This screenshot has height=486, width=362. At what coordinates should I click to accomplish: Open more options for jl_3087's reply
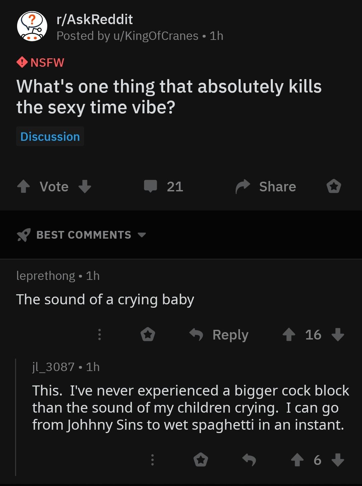pos(152,460)
